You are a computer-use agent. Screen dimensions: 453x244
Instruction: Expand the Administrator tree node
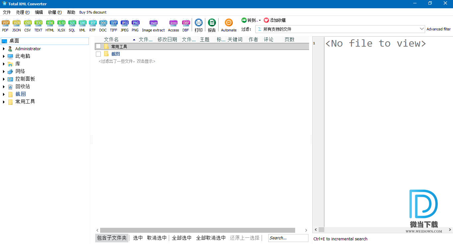coord(4,49)
